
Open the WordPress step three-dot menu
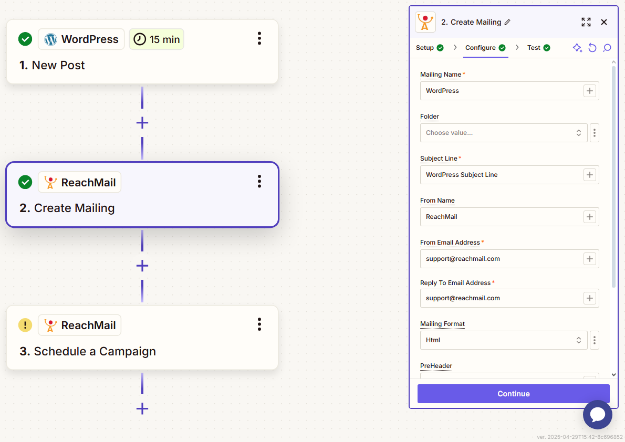tap(259, 39)
